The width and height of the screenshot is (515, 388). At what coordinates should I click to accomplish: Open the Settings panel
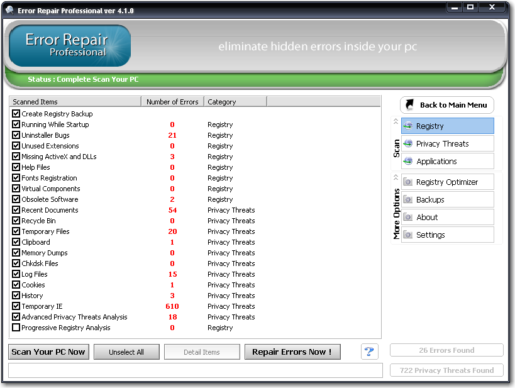431,235
